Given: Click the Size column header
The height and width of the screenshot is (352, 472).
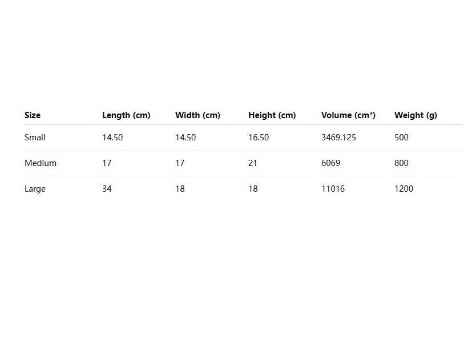Looking at the screenshot, I should tap(33, 115).
